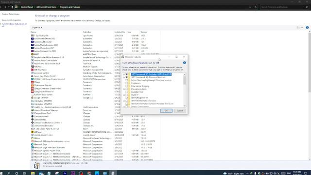Click the 7-Zip program icon in list

33,35
